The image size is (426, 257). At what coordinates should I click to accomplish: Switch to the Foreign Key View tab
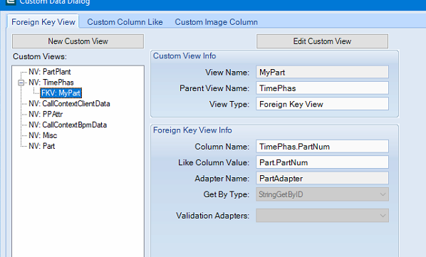coord(43,21)
